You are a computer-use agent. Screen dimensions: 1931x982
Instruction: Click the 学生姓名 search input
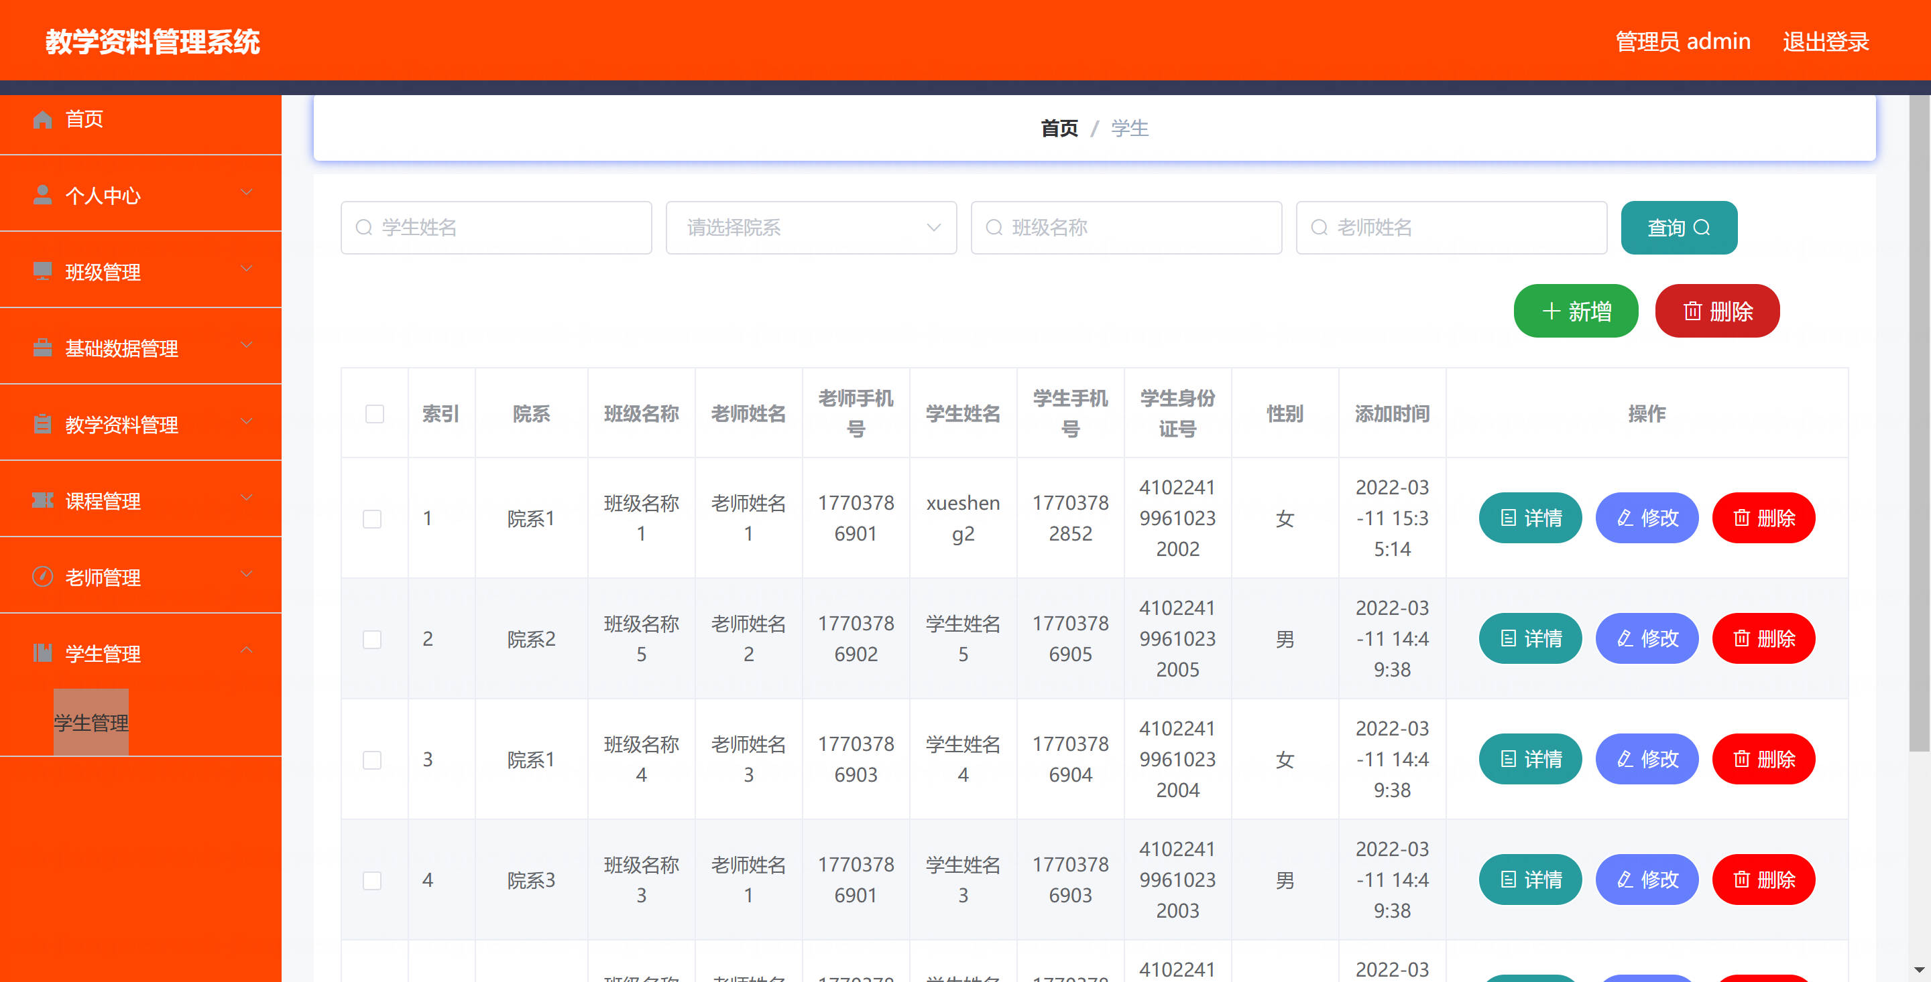496,228
